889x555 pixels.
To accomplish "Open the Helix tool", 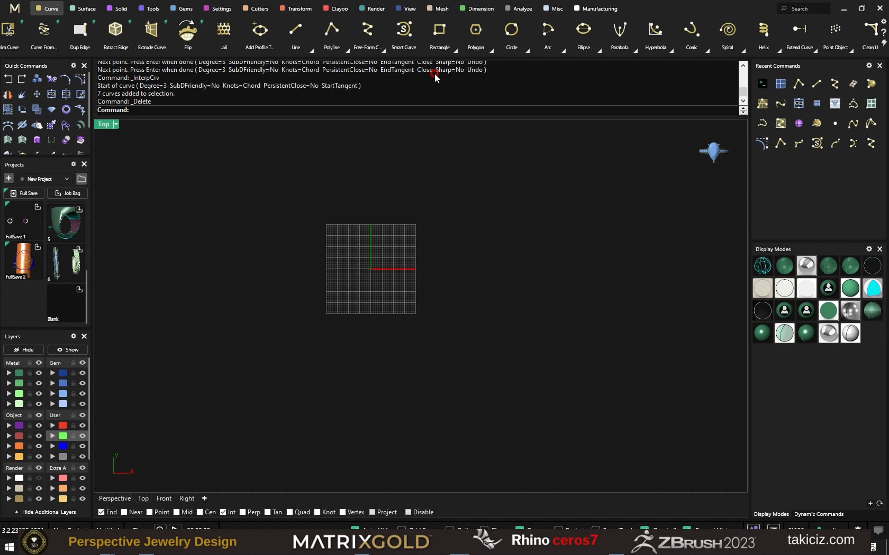I will [x=764, y=35].
